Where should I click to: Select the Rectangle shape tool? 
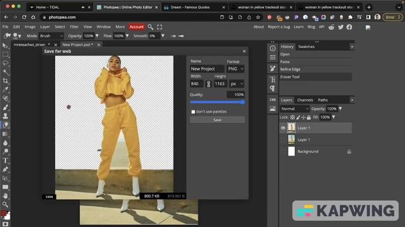(5, 187)
